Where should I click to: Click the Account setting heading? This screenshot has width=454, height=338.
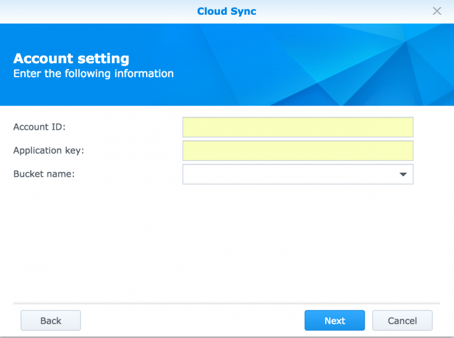point(71,58)
